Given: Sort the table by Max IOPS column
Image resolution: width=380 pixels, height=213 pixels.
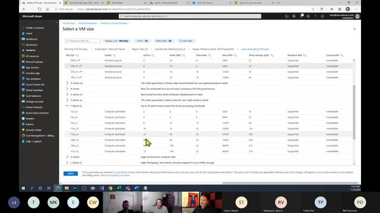Looking at the screenshot, I should tap(230, 55).
